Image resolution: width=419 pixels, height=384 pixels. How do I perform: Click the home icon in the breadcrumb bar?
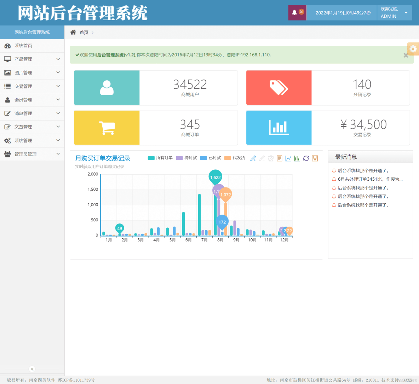(74, 32)
